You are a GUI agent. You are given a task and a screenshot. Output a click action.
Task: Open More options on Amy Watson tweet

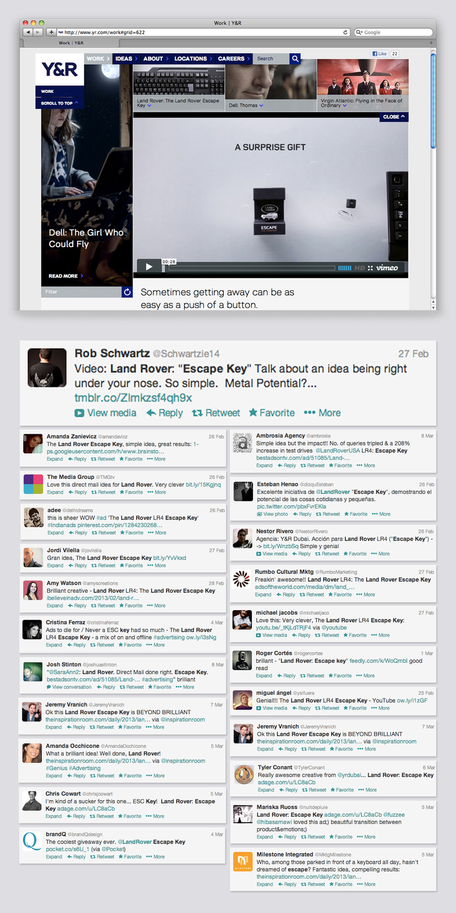tap(156, 606)
